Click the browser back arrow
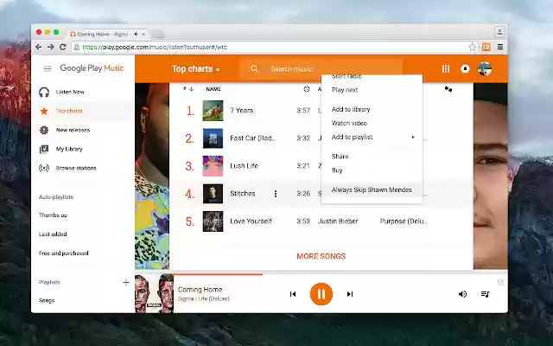This screenshot has width=553, height=346. coord(38,47)
